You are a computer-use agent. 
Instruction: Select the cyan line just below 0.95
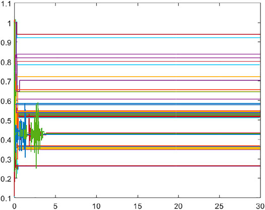(139, 37)
